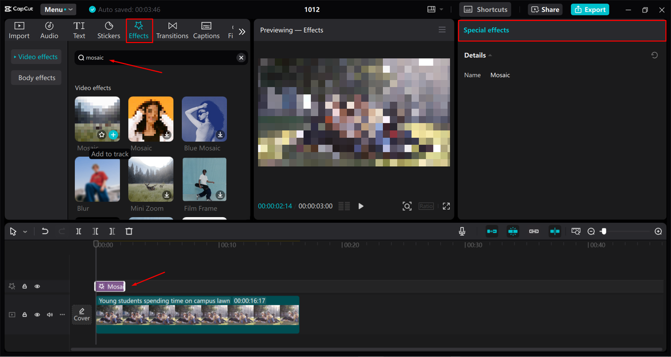
Task: Hide the effects track
Action: click(x=37, y=286)
